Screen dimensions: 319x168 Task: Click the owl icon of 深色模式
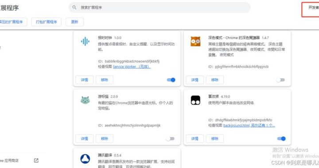[x=195, y=42]
